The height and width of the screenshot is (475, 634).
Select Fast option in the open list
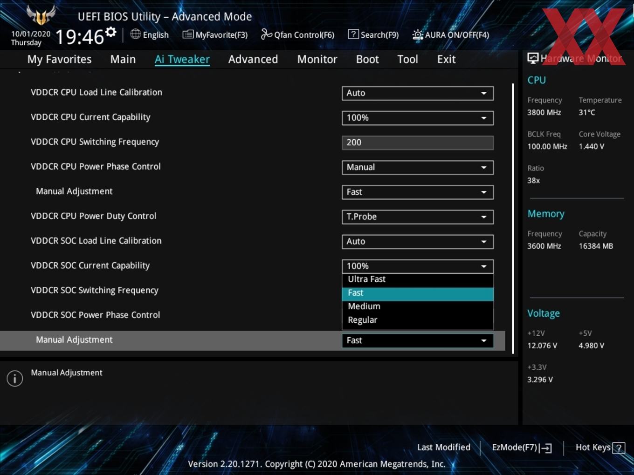coord(418,293)
